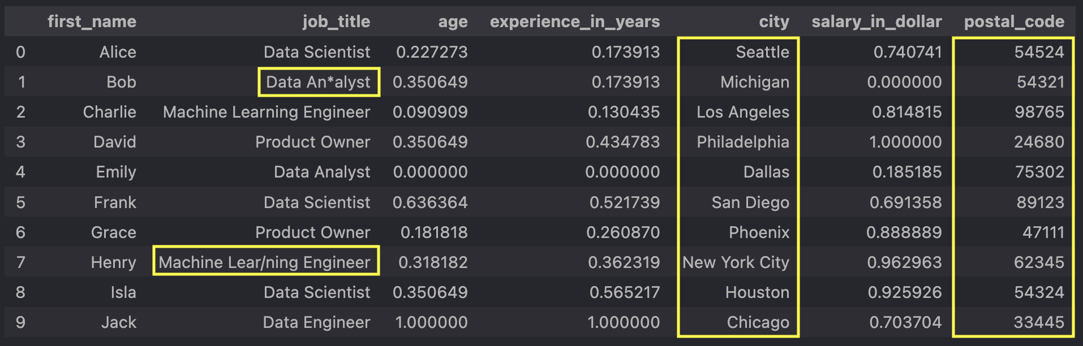Select the age value 0.636364

coord(430,202)
